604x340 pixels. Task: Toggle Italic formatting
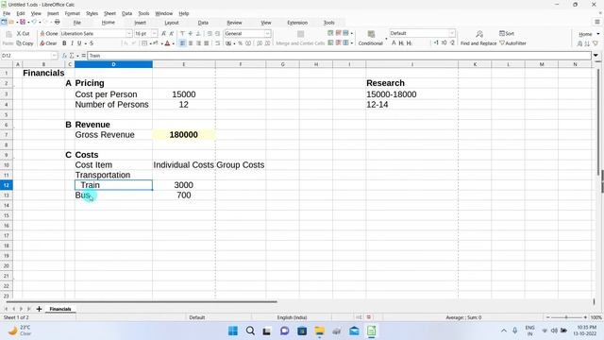(72, 43)
